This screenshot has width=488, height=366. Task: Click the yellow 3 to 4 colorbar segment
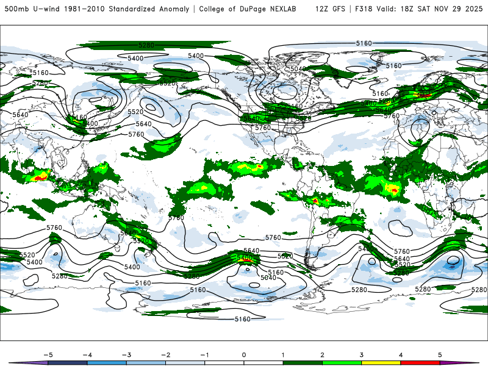tap(381, 363)
